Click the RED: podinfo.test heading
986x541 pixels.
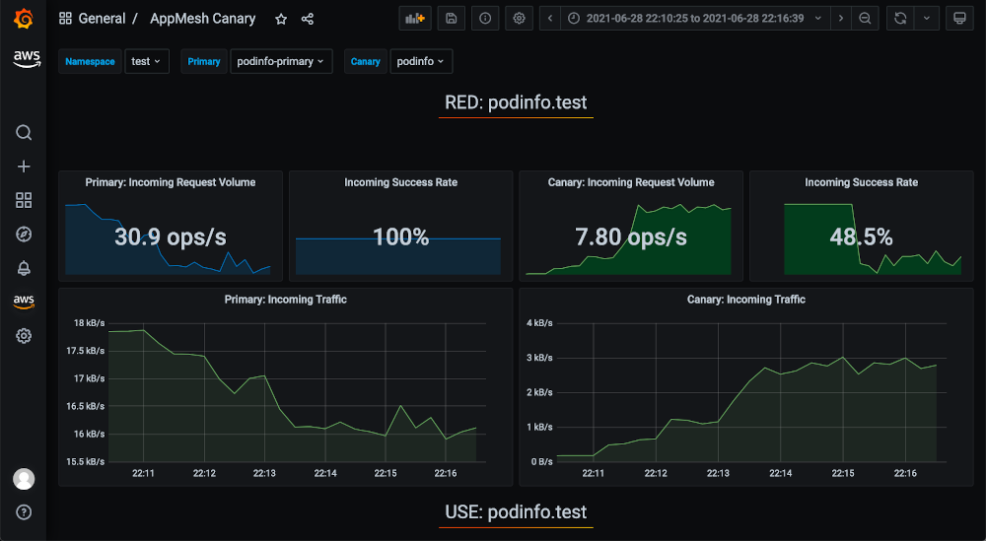(x=516, y=102)
